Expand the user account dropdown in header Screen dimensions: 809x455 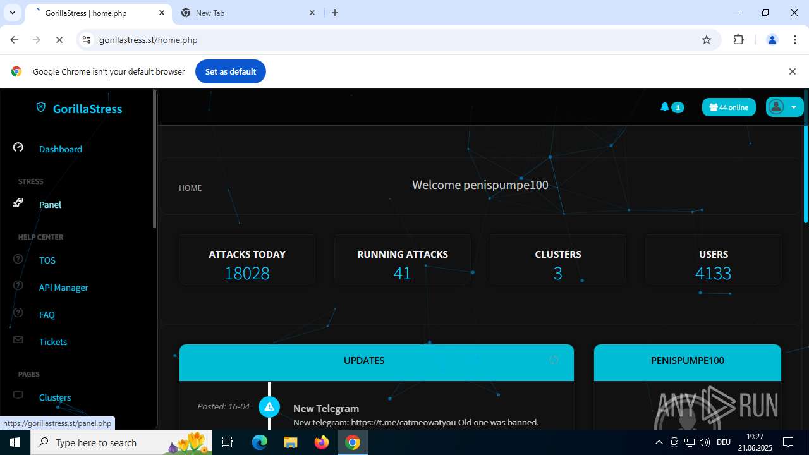pyautogui.click(x=784, y=107)
